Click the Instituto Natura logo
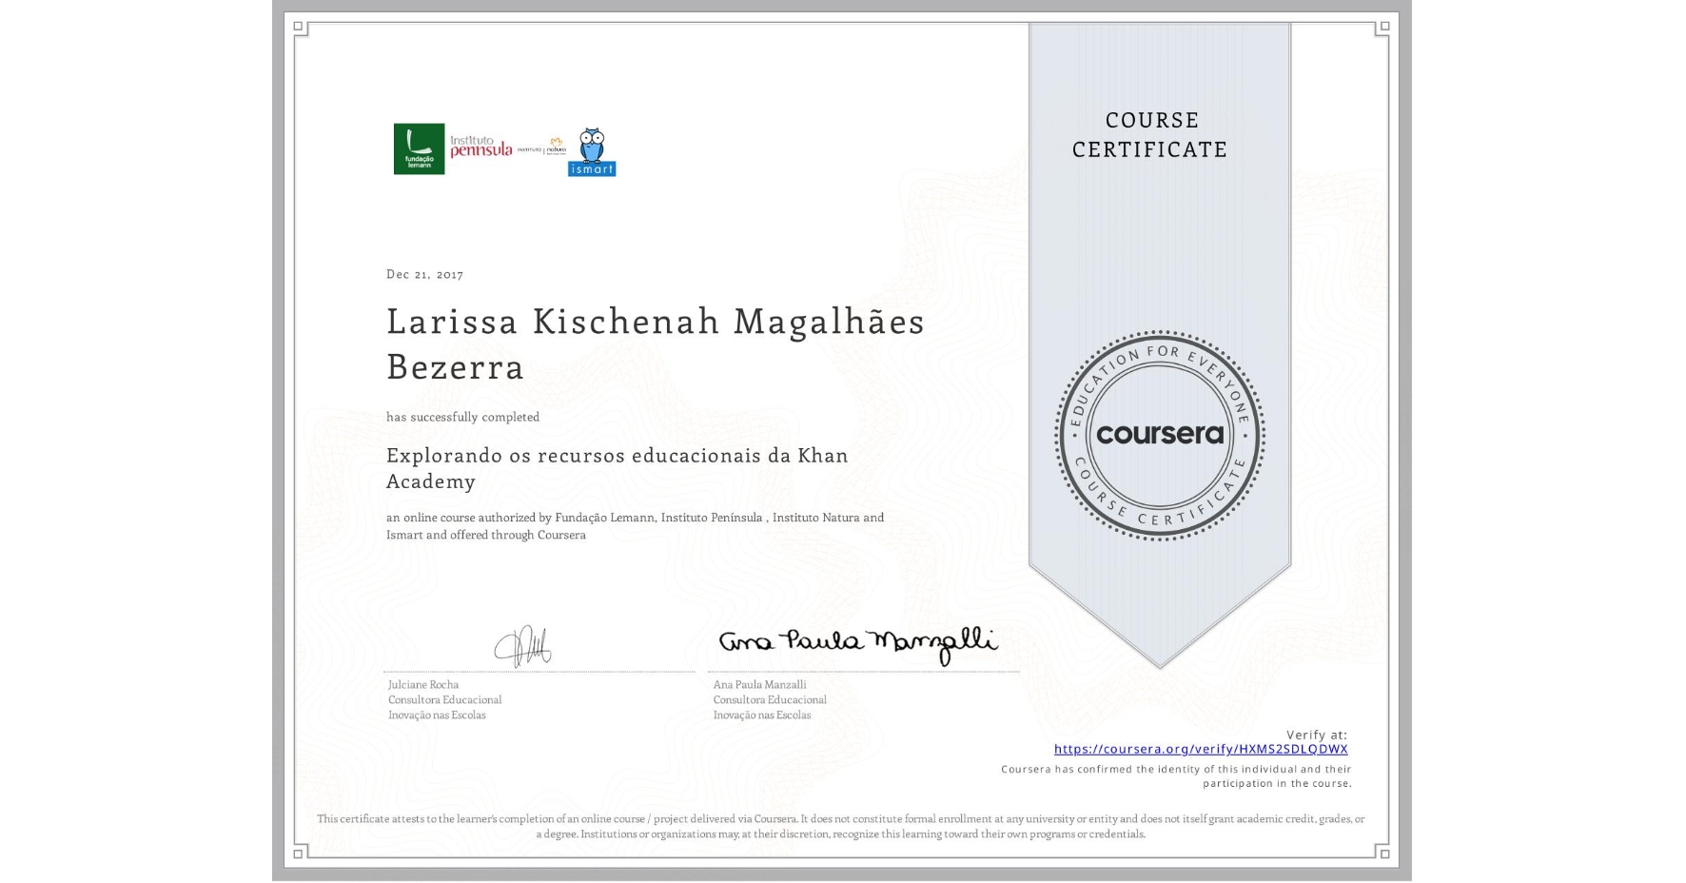This screenshot has width=1686, height=883. [x=542, y=147]
